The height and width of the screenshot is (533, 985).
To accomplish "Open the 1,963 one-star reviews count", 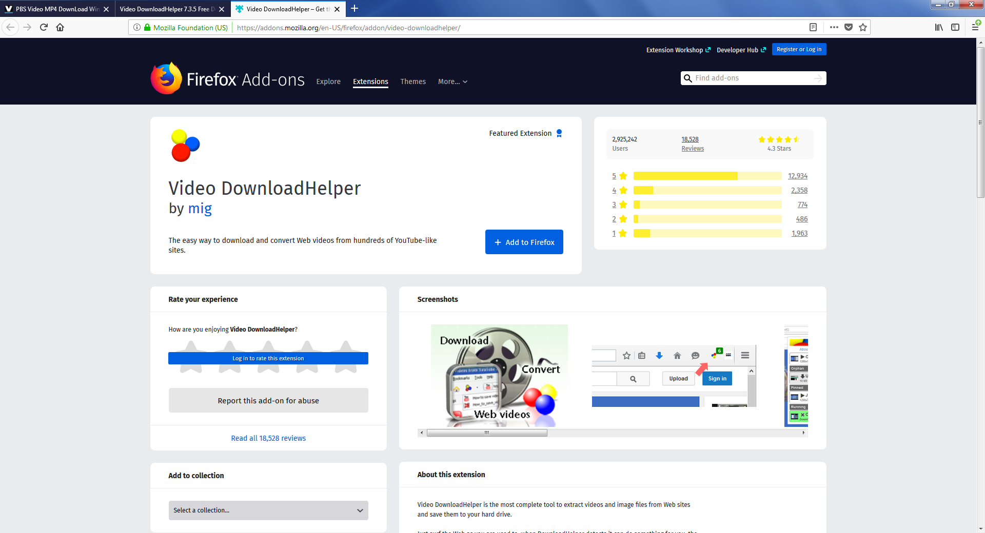I will pos(799,233).
